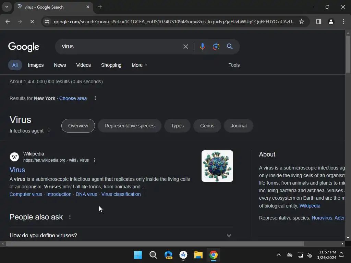The width and height of the screenshot is (351, 263).
Task: Open the Wikipedia link in About panel
Action: click(x=310, y=206)
